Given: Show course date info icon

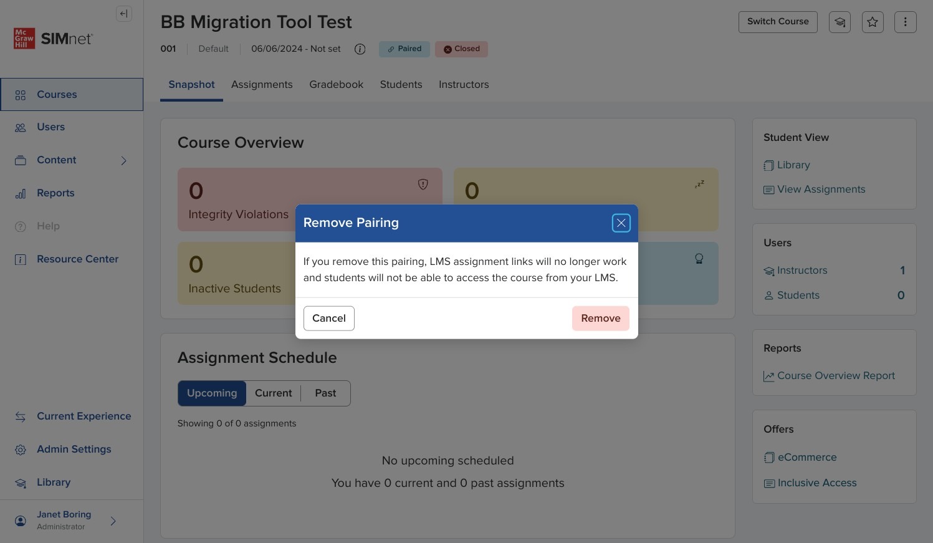Looking at the screenshot, I should coord(360,49).
